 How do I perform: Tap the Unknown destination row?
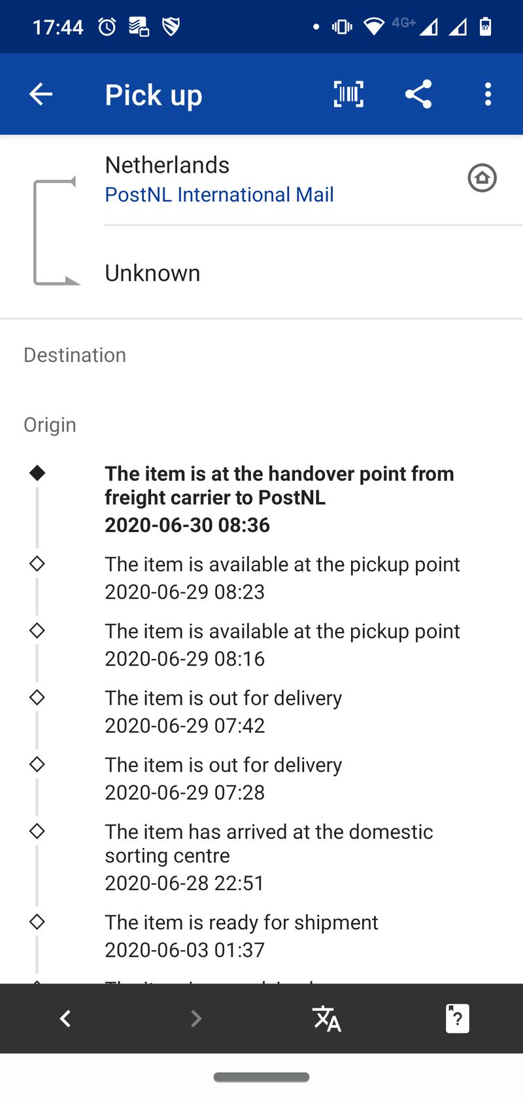152,273
